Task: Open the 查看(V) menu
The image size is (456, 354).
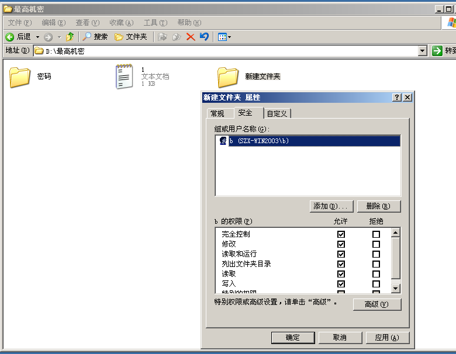Action: 88,23
